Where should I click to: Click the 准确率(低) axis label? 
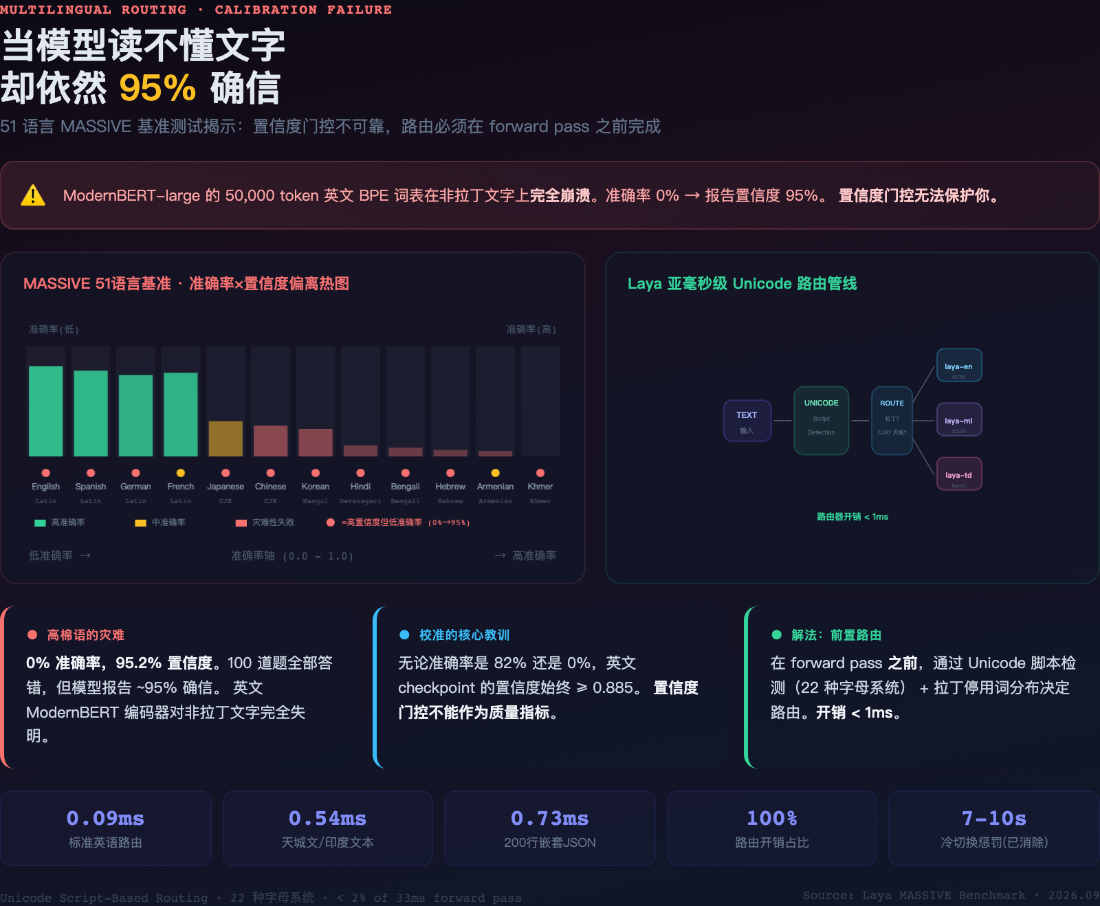click(54, 329)
